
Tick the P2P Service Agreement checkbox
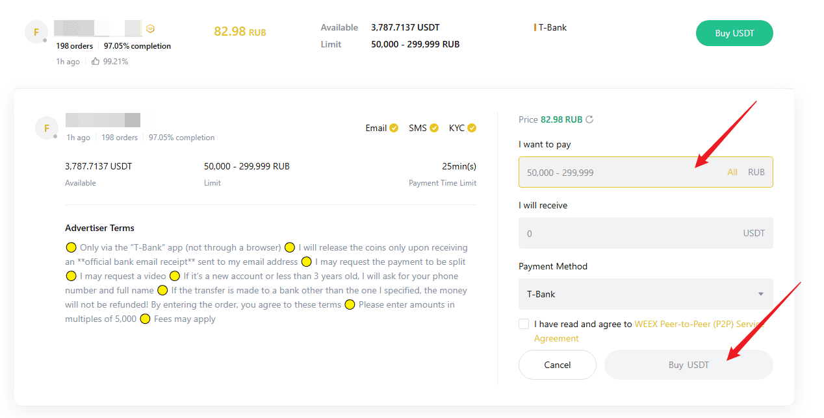[x=524, y=323]
